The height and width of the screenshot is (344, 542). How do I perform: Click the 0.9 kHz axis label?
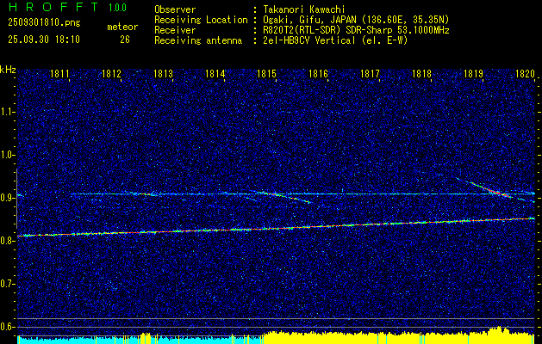[8, 198]
